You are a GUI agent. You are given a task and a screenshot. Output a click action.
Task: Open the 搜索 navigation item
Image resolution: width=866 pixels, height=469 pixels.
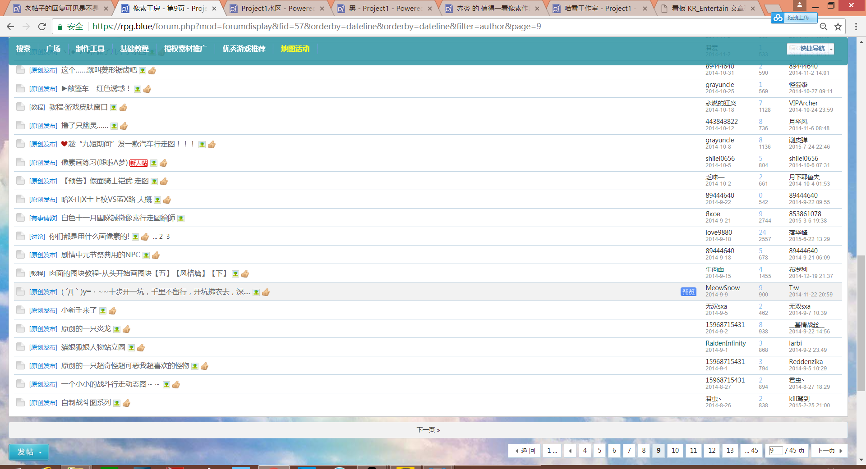(x=23, y=49)
